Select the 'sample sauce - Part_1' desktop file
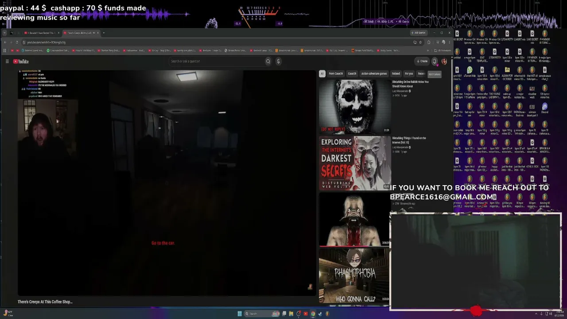This screenshot has height=319, width=567. click(x=544, y=73)
